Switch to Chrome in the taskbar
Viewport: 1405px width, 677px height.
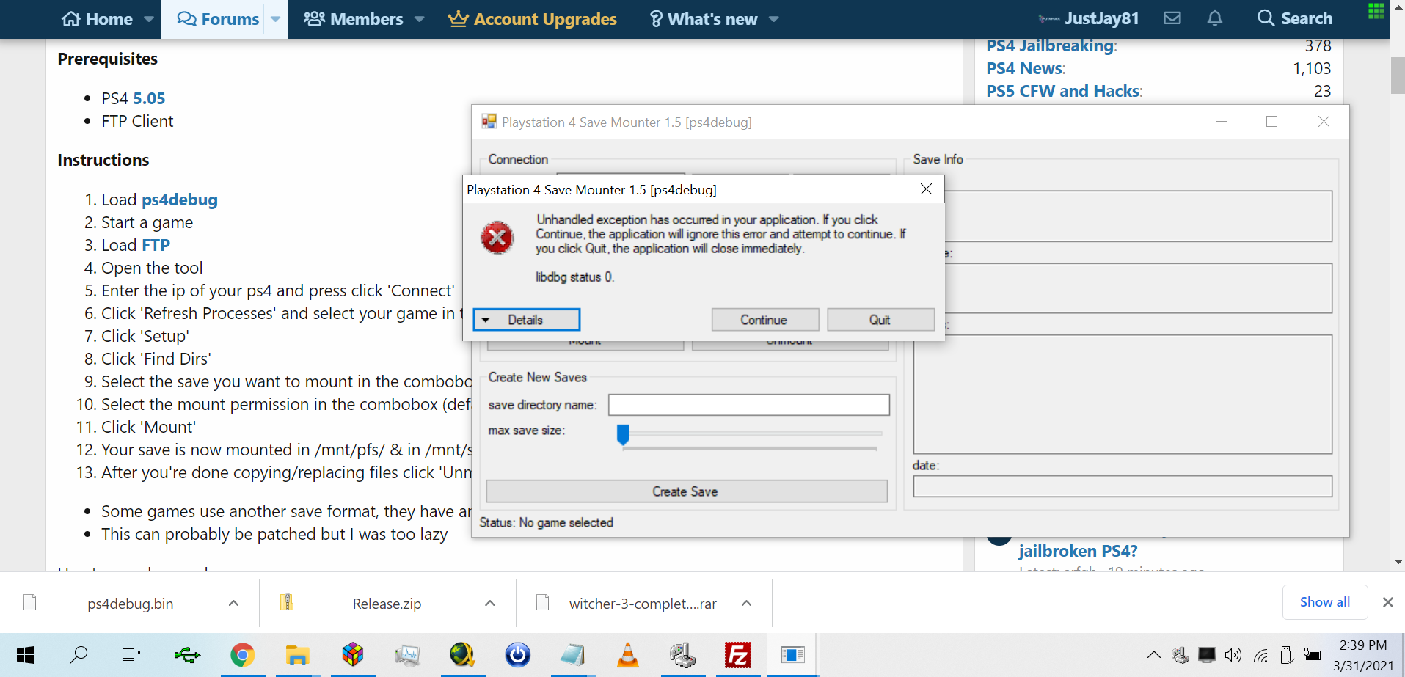pyautogui.click(x=243, y=655)
